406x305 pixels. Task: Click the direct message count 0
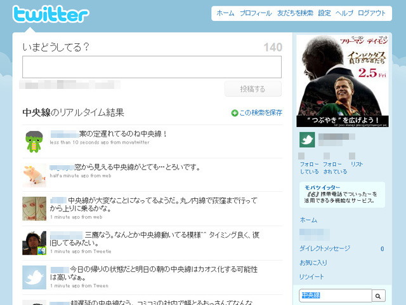point(382,249)
